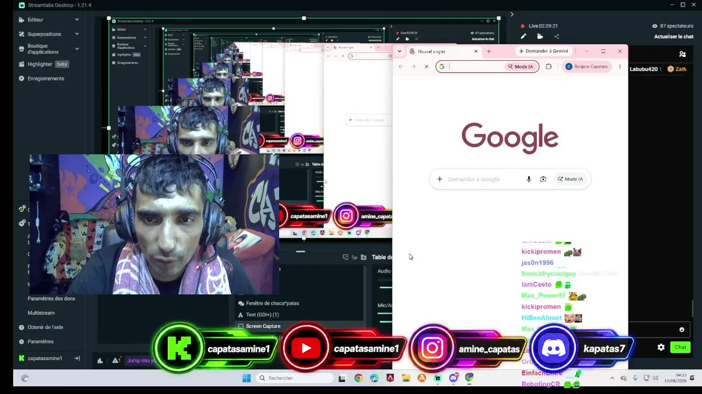This screenshot has width=702, height=394.
Task: Click the Rechercher taskbar search box
Action: [x=295, y=378]
